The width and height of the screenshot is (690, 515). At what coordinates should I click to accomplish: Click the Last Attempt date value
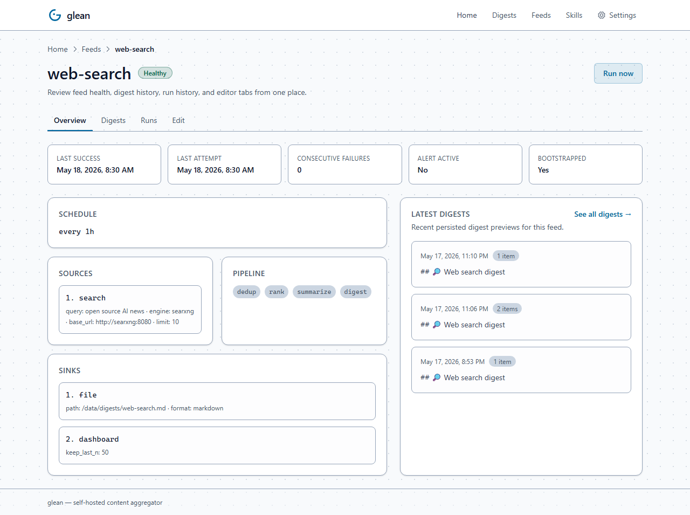[x=216, y=170]
